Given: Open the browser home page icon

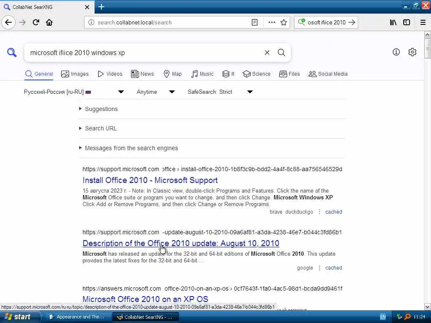Looking at the screenshot, I should [x=49, y=22].
